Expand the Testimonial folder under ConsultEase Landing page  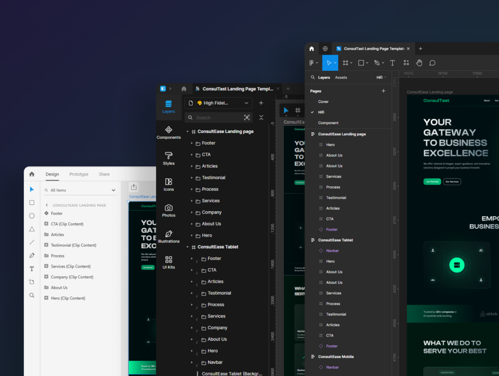pos(192,178)
